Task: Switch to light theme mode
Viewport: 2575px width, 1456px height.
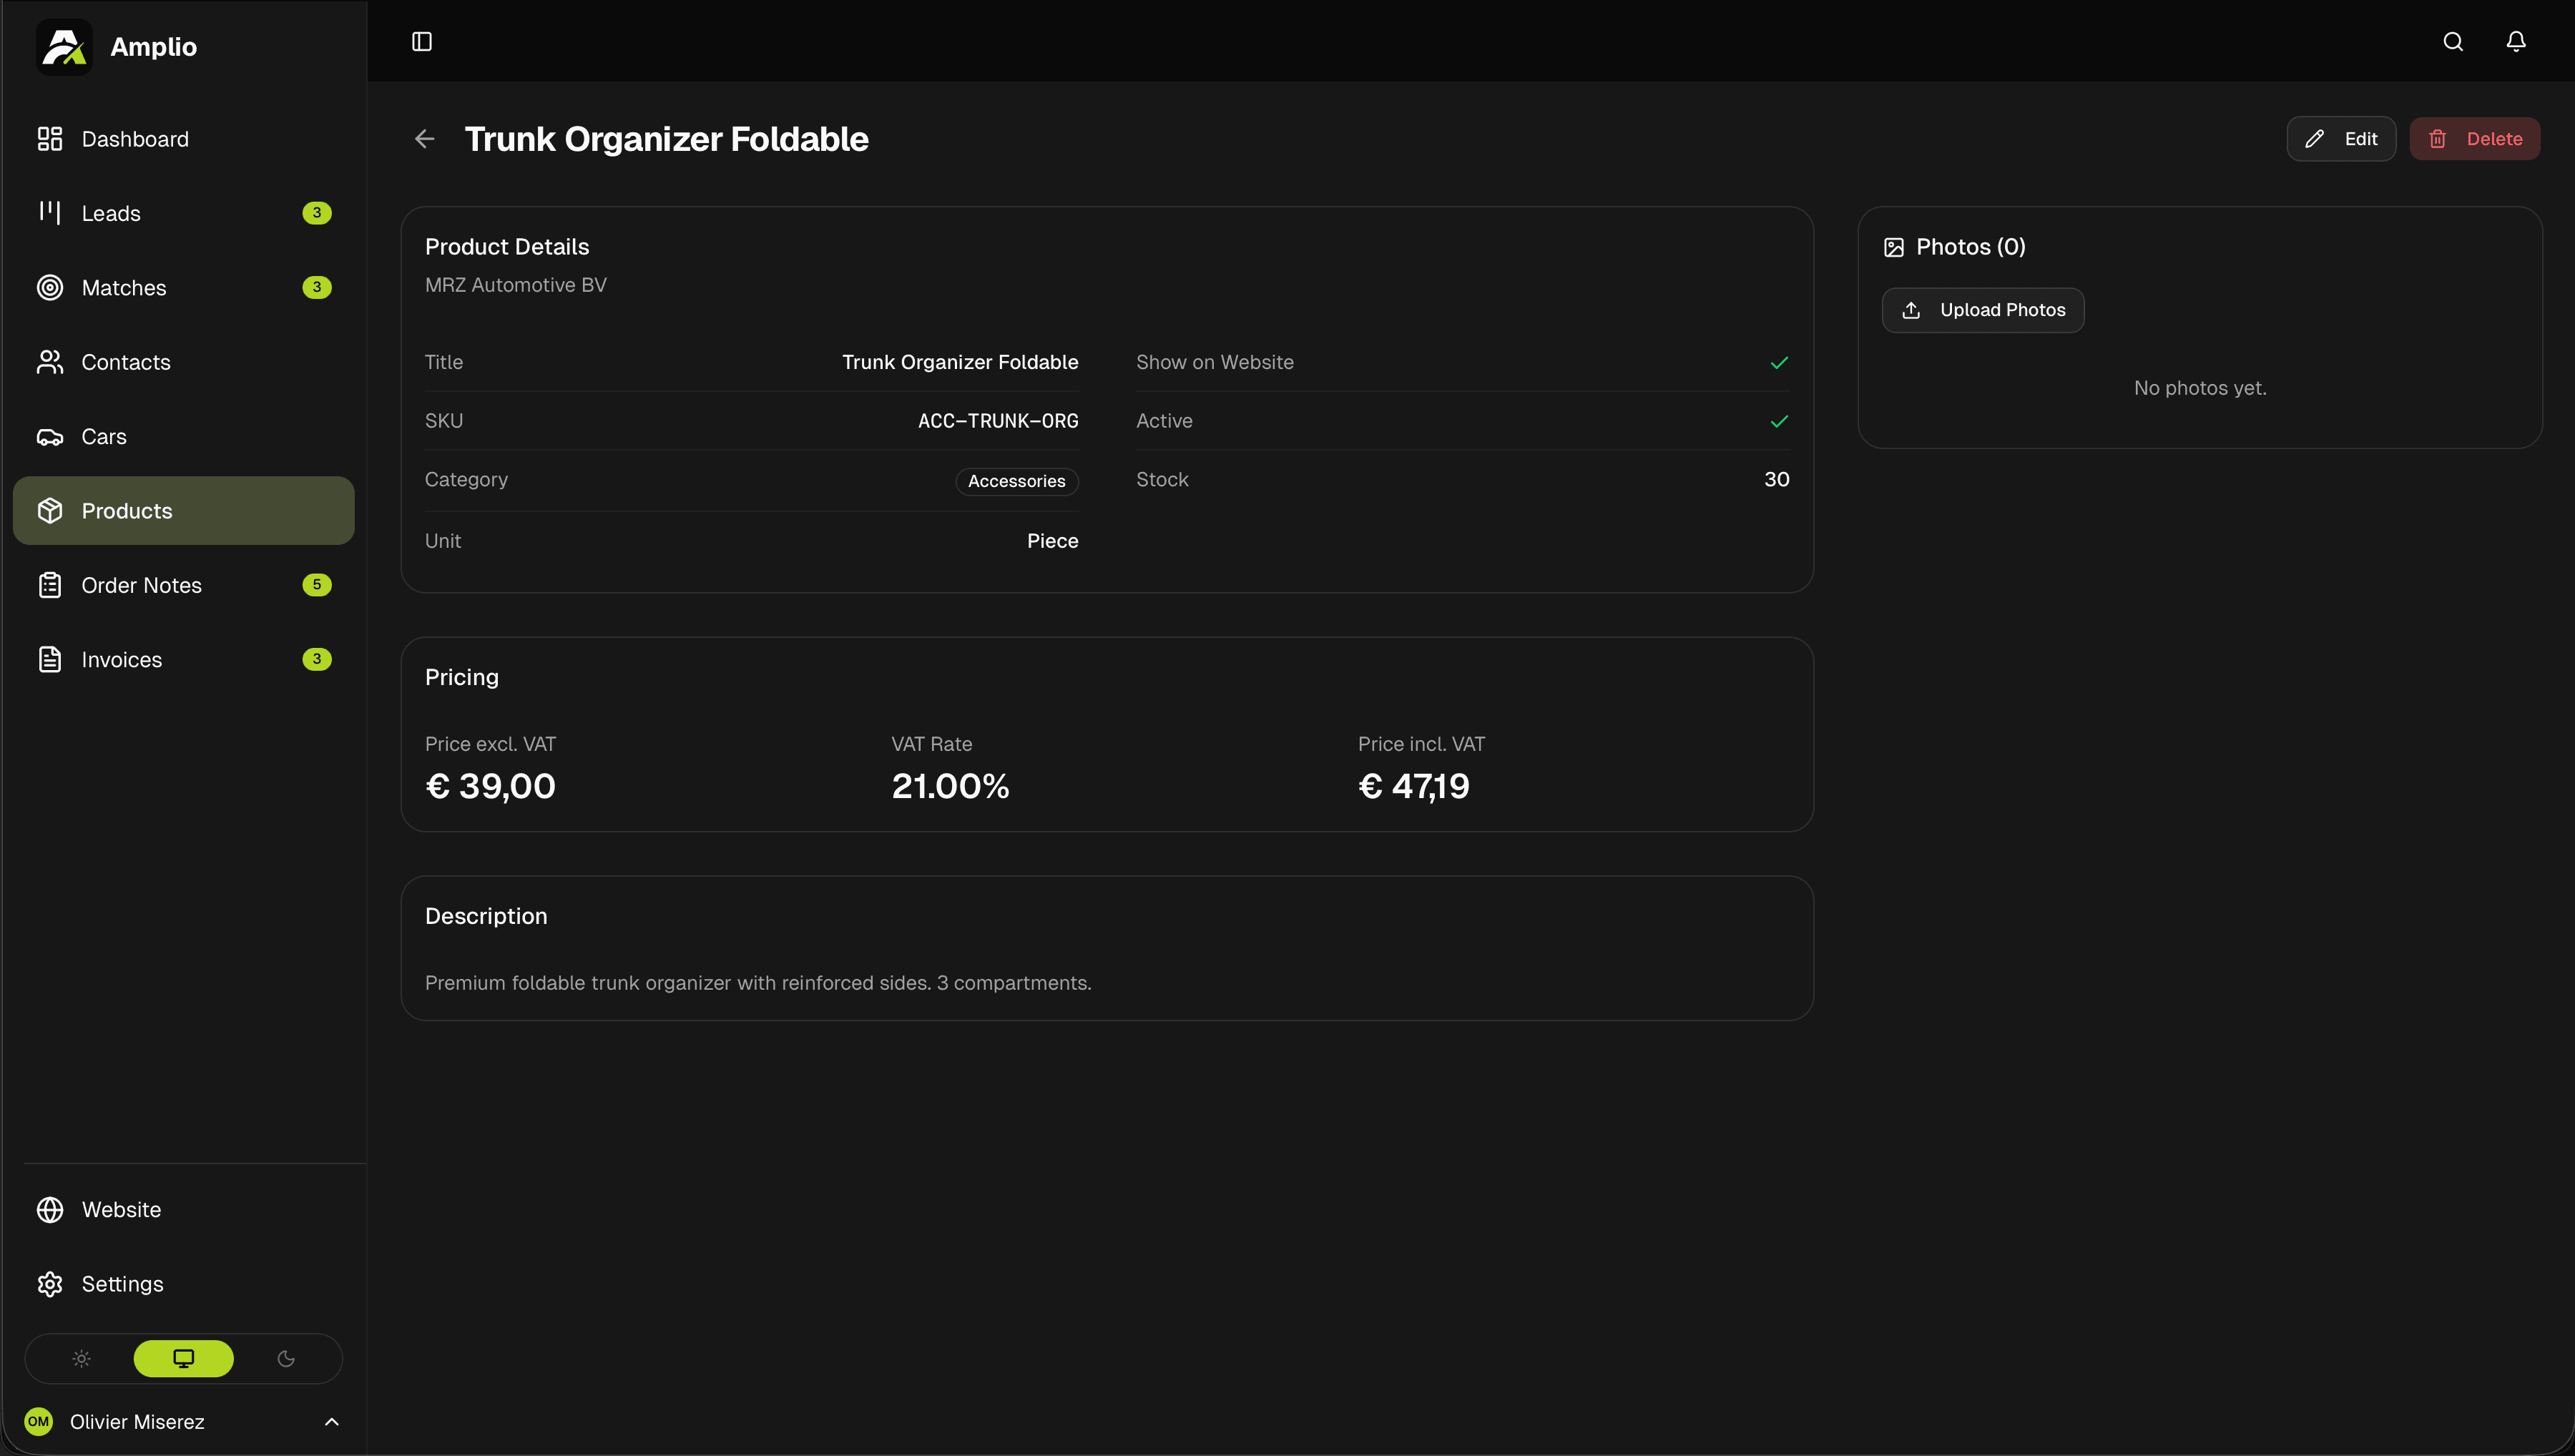Action: click(x=82, y=1358)
